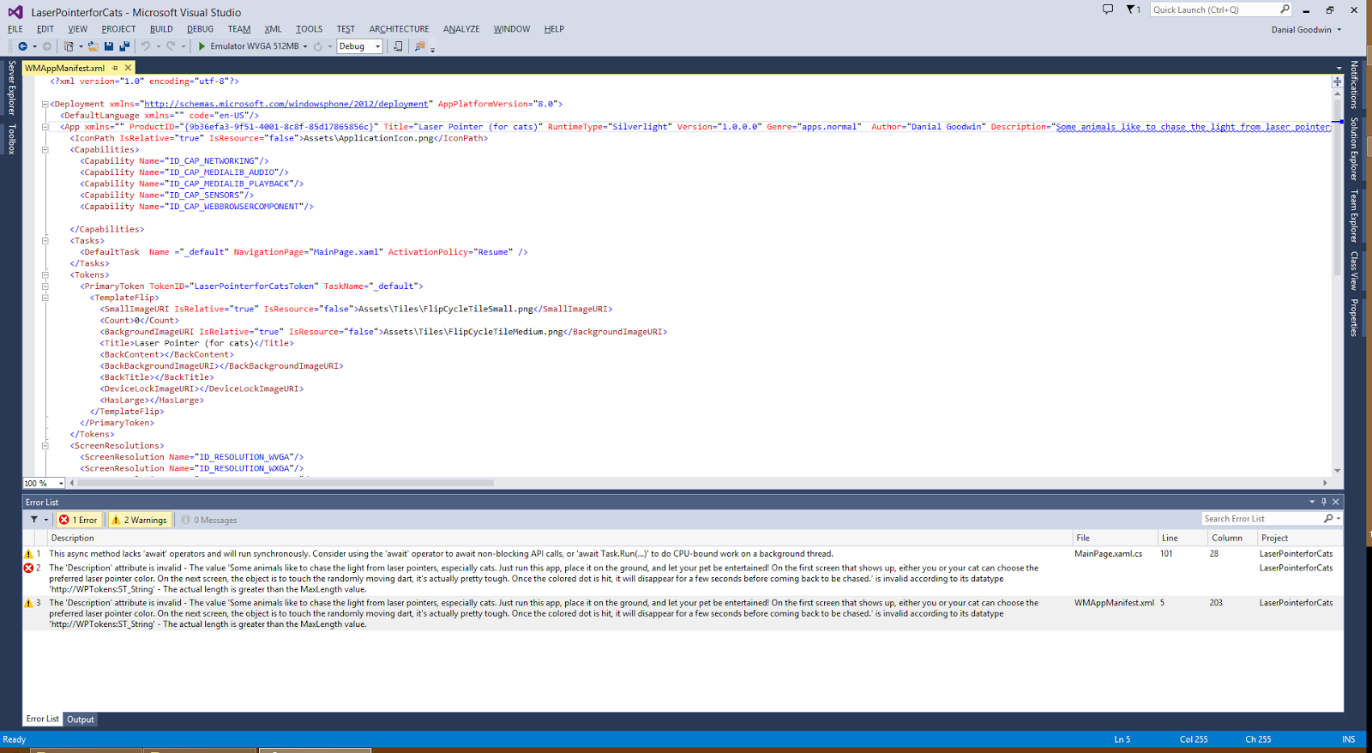
Task: Follow the schemas.microsoft.com deployment link
Action: point(286,104)
